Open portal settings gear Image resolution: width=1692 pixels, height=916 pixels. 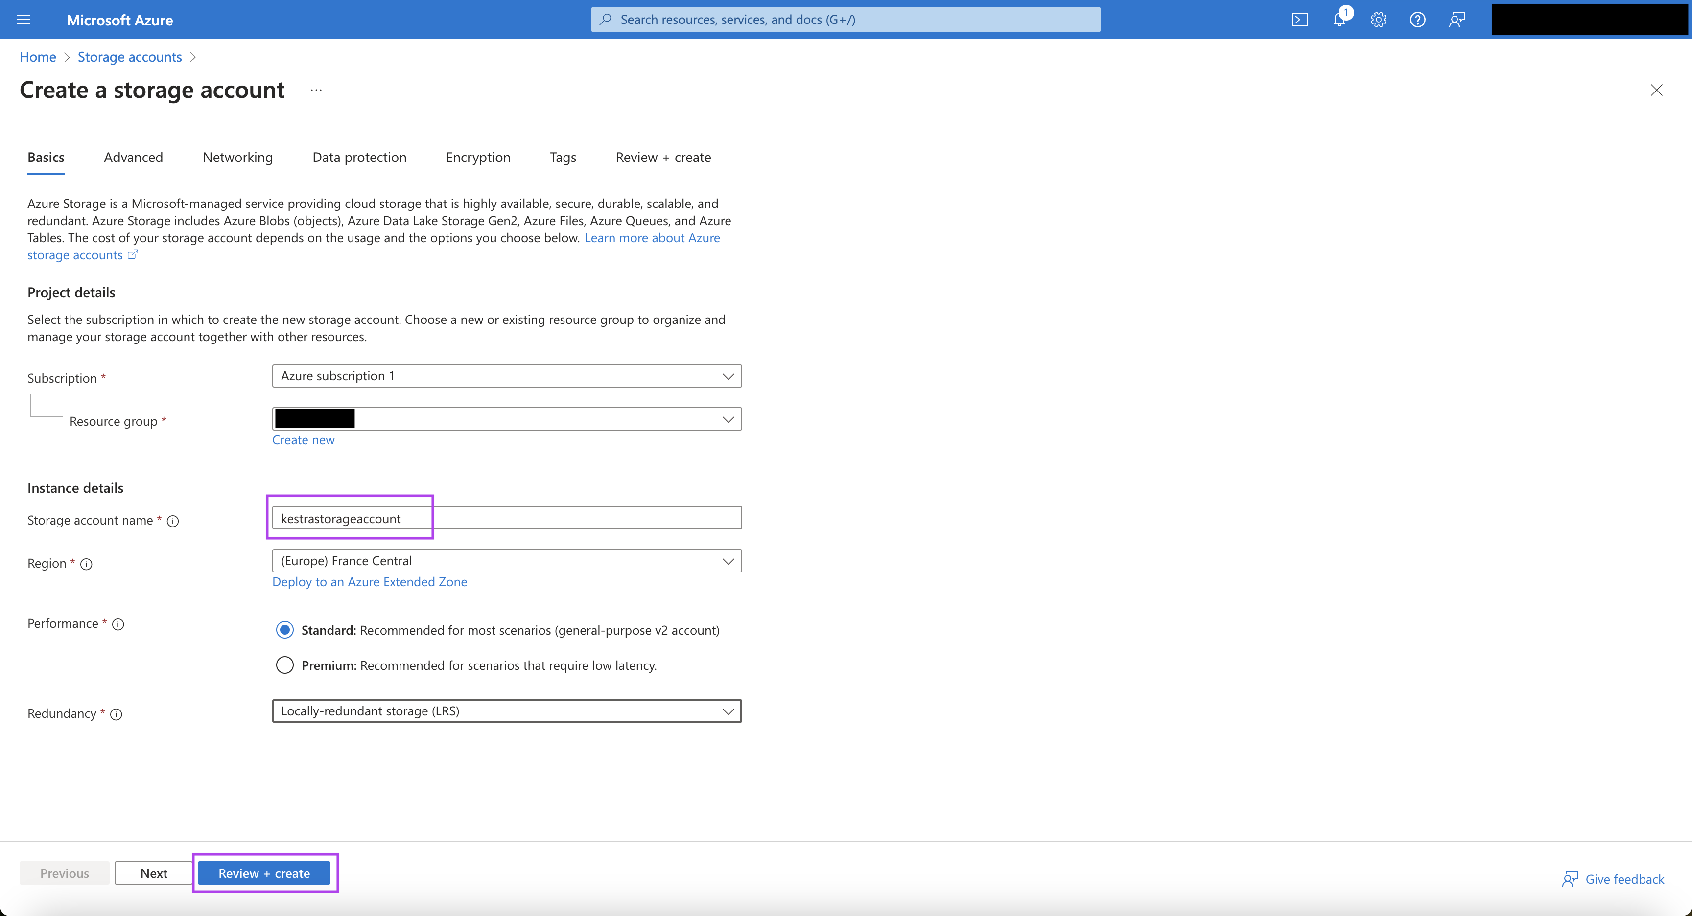1378,19
